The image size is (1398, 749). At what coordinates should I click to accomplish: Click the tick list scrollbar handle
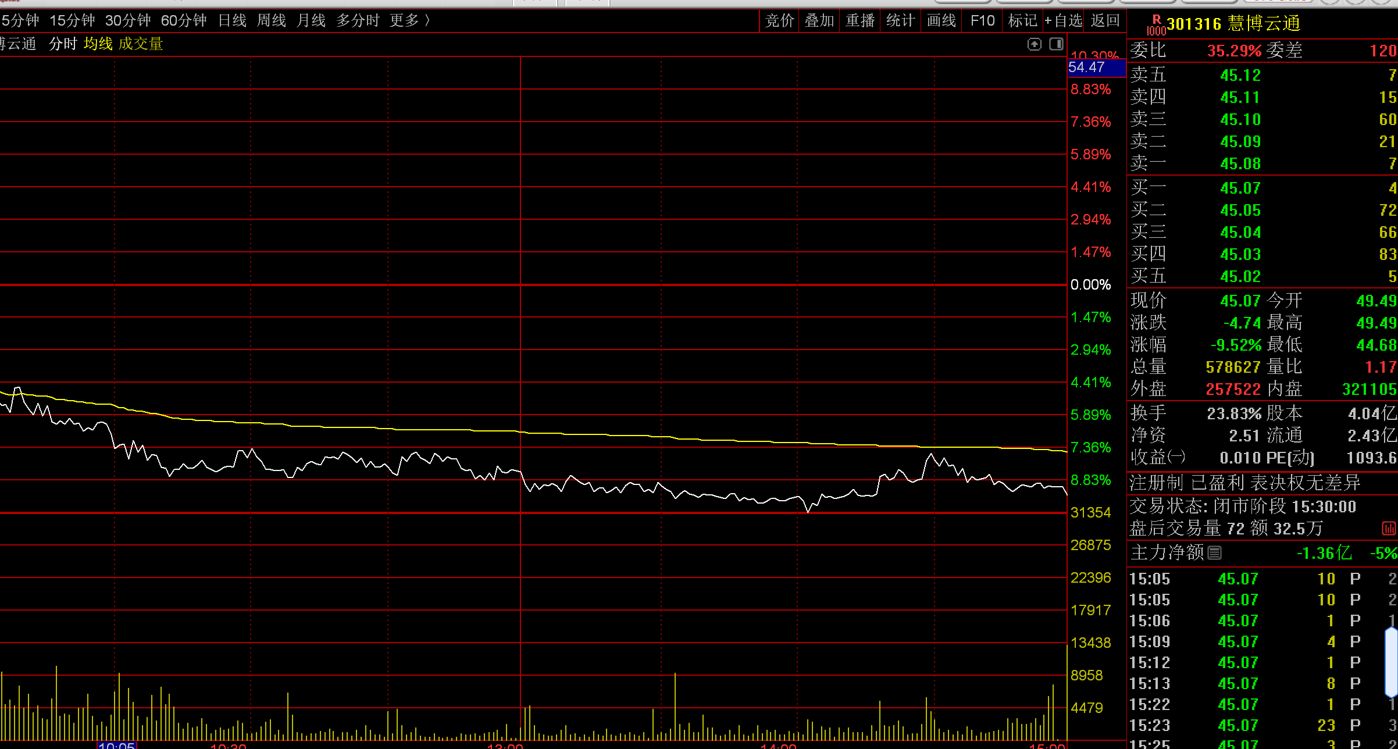point(1391,662)
